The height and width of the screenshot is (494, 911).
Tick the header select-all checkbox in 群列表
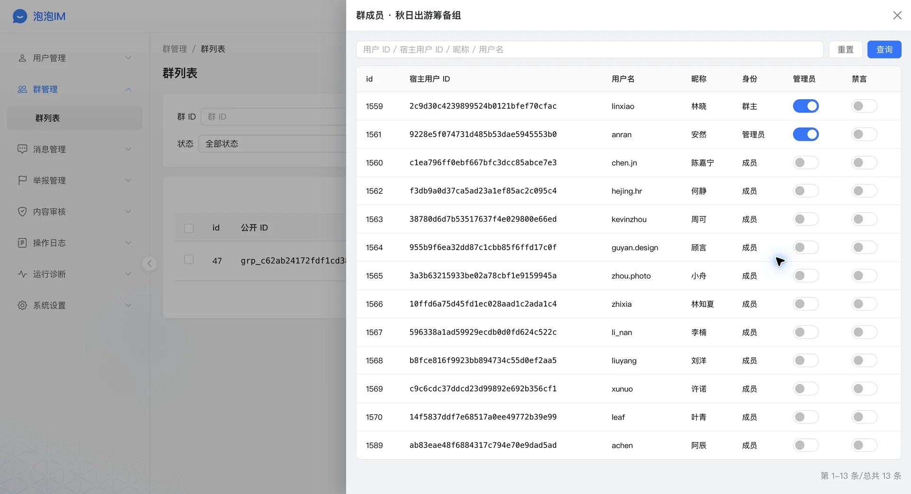tap(189, 228)
